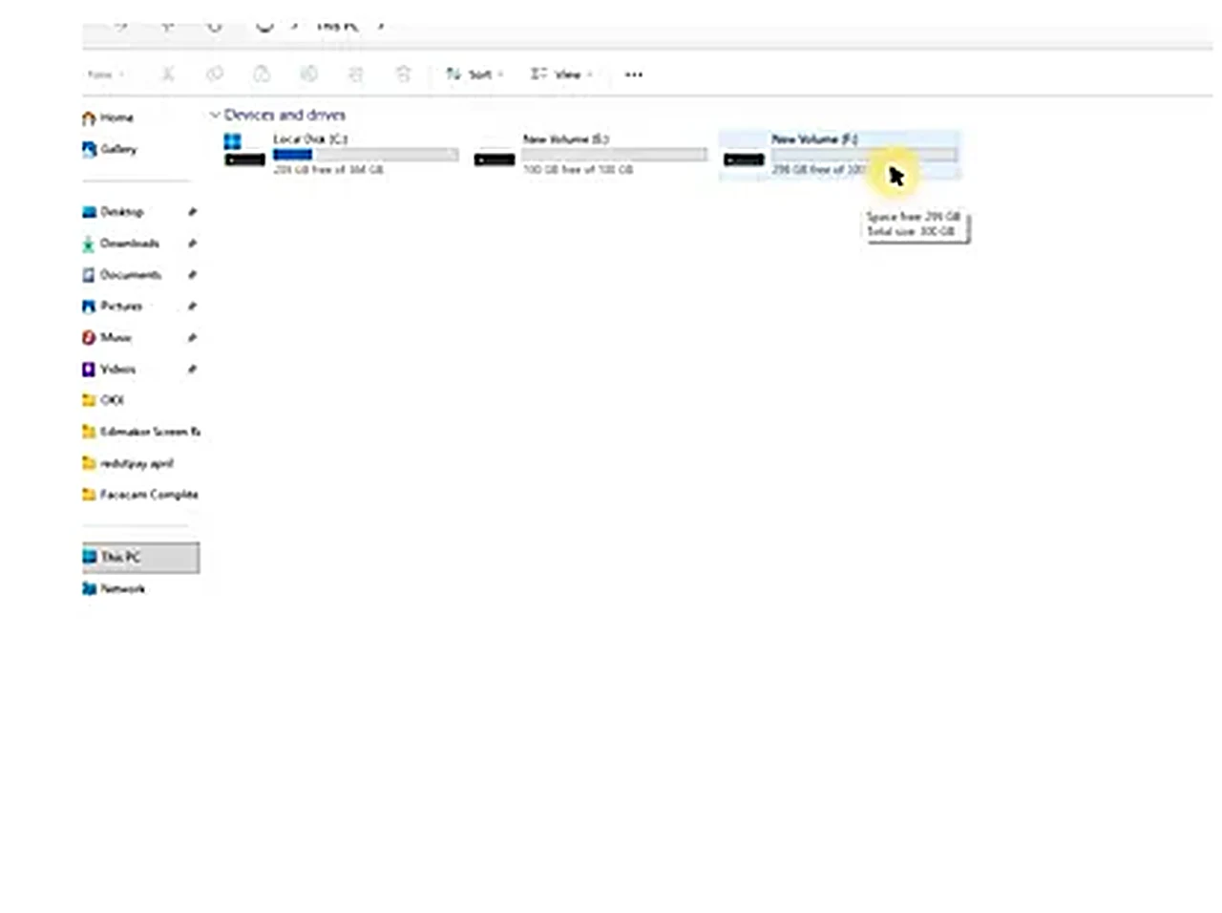Click the Local Disk (C:) Windows drive icon
Image resolution: width=1222 pixels, height=913 pixels.
tap(244, 150)
